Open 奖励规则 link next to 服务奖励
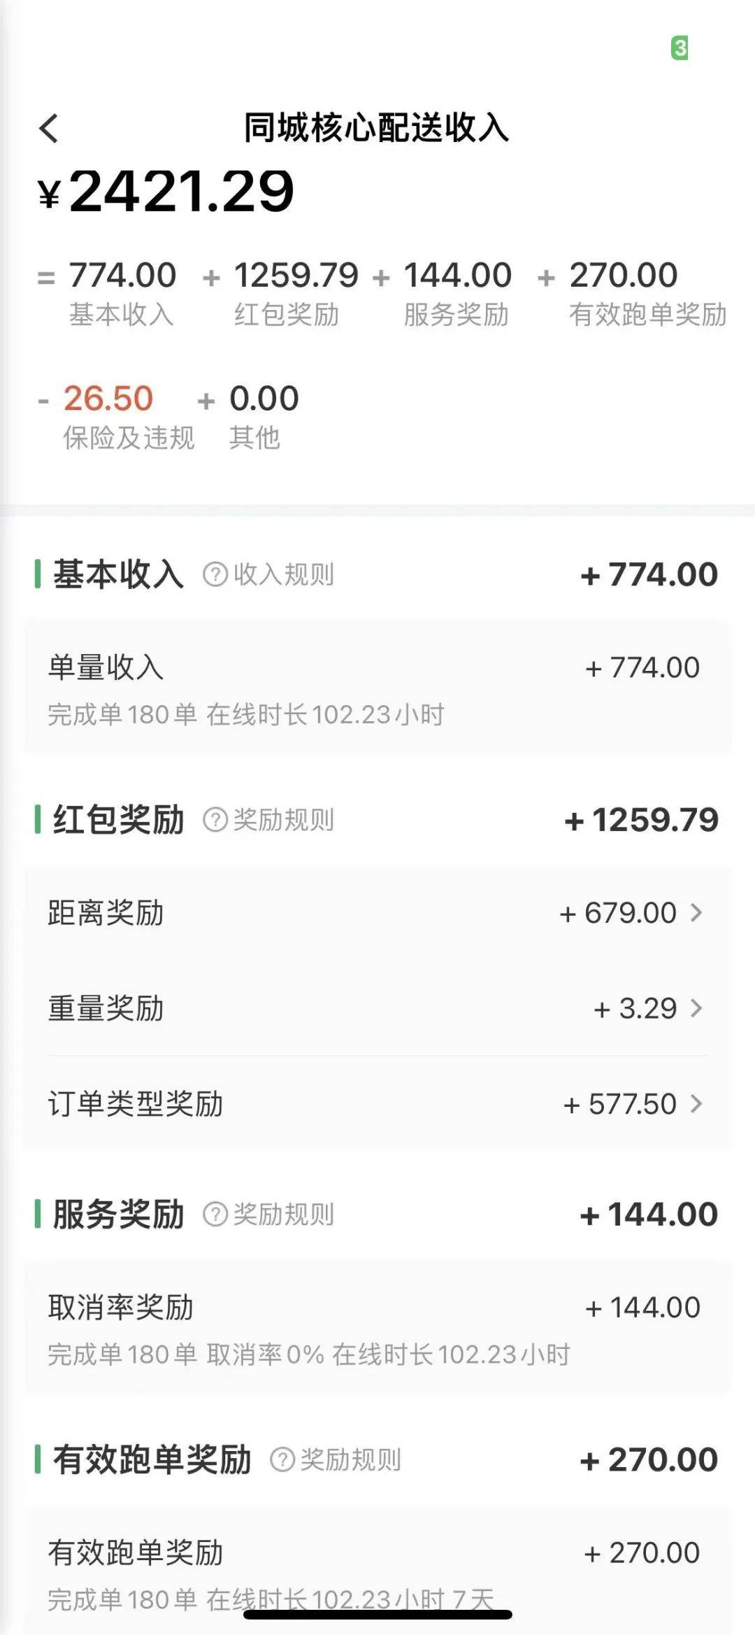755x1635 pixels. 284,1214
